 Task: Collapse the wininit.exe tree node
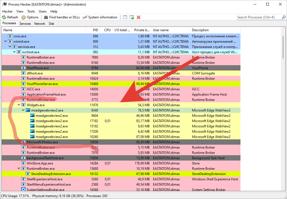click(5, 41)
